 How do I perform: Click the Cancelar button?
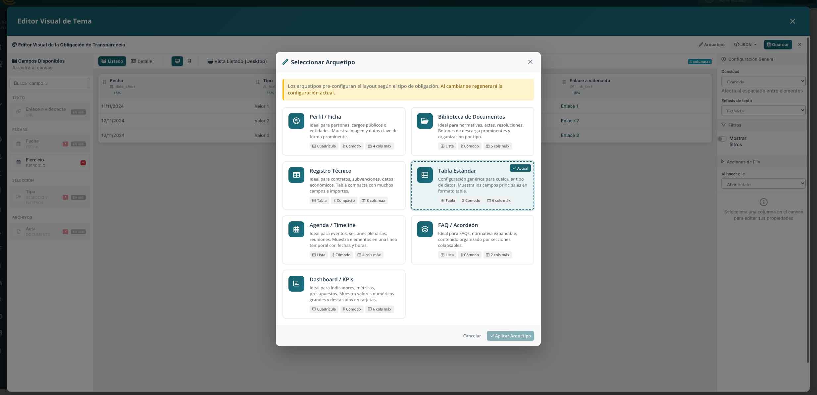472,336
